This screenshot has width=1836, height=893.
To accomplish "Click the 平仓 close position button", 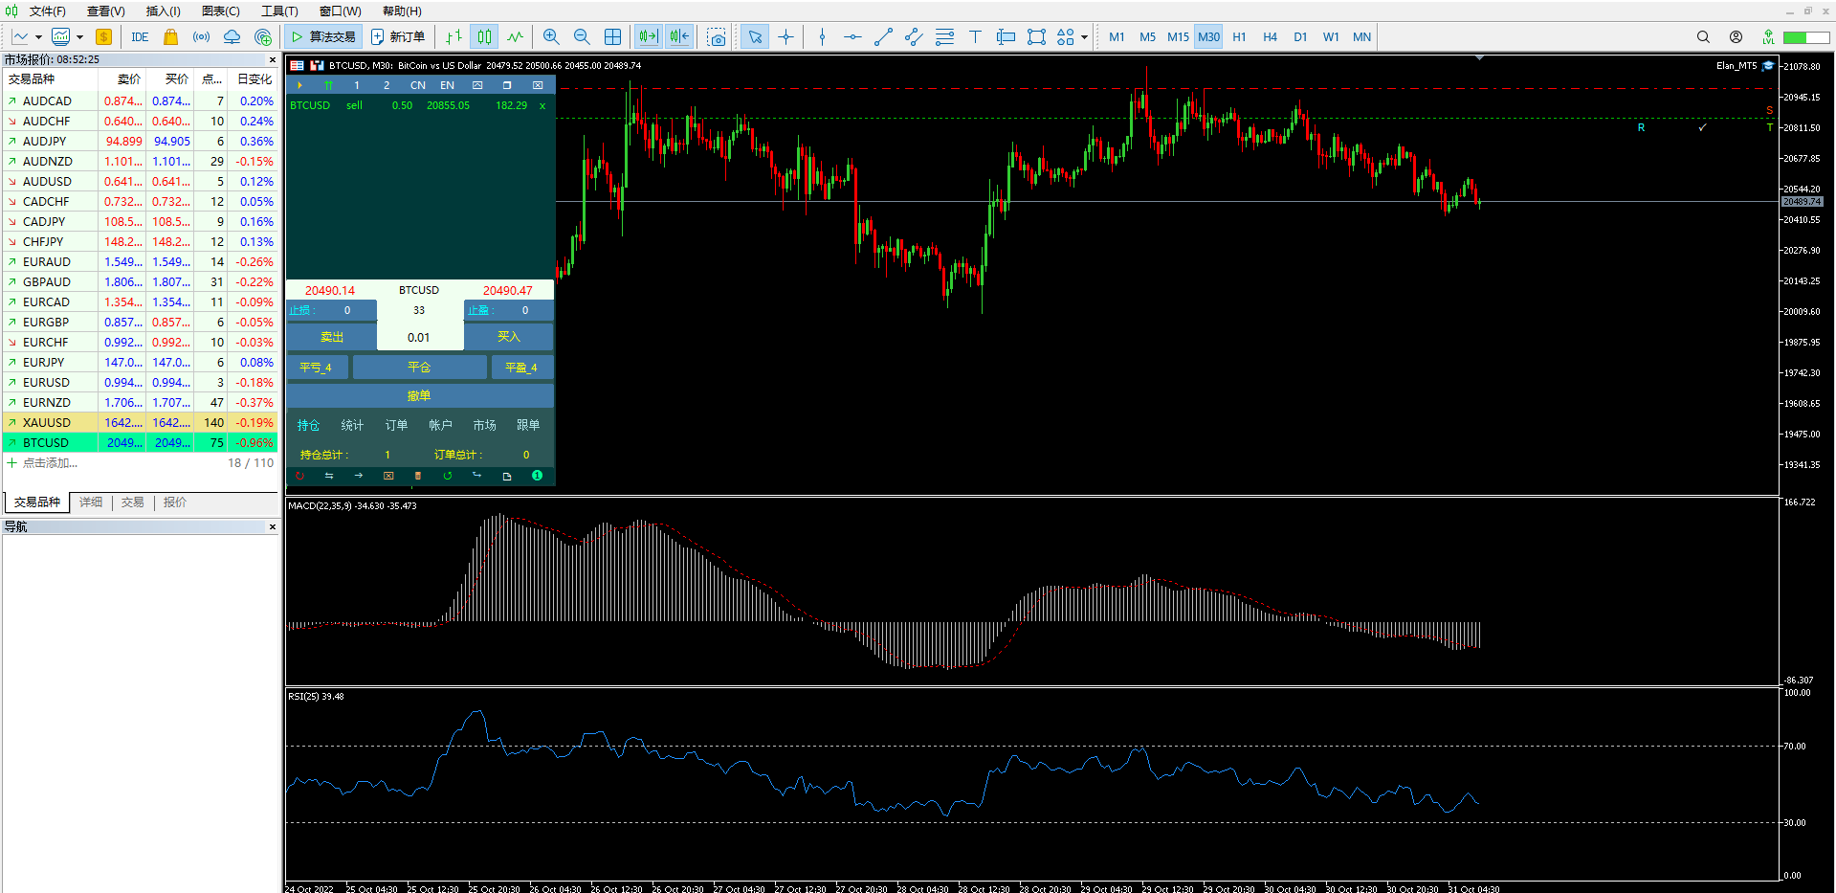I will (x=419, y=368).
